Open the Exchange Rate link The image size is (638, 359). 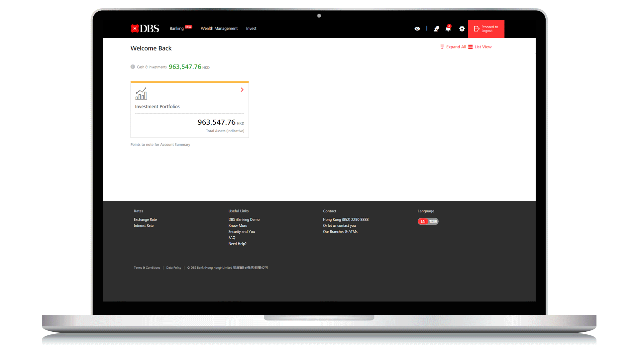145,220
